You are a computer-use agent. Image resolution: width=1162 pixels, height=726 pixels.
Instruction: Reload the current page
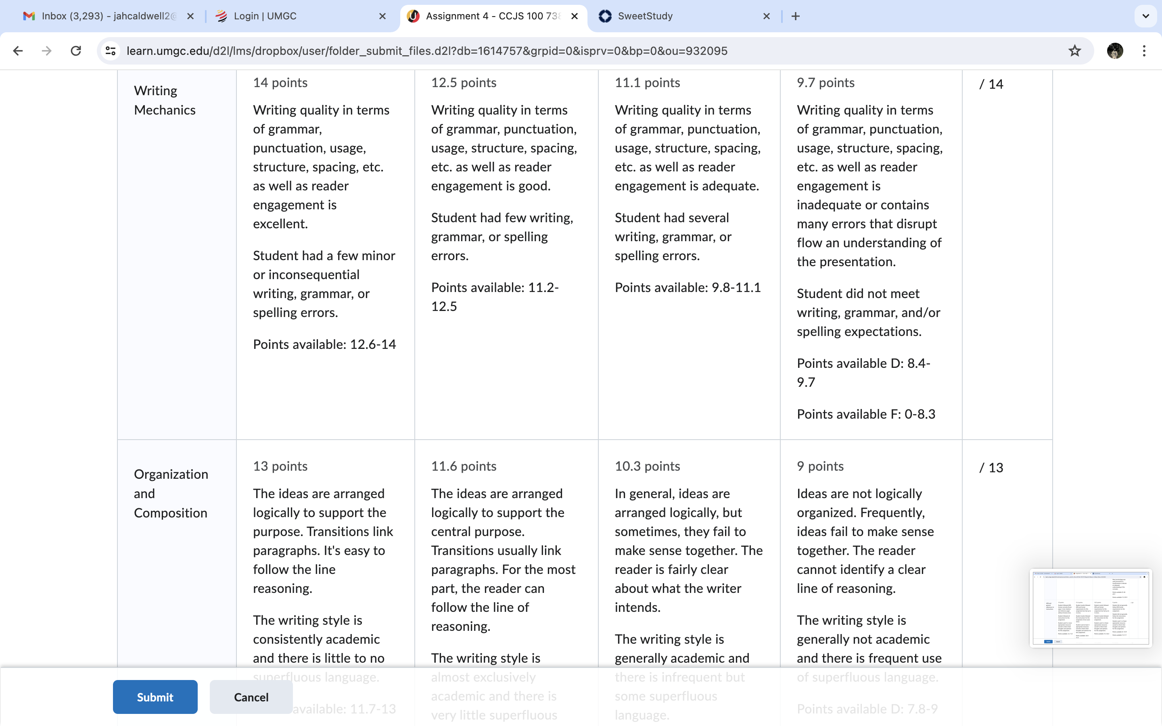coord(76,51)
